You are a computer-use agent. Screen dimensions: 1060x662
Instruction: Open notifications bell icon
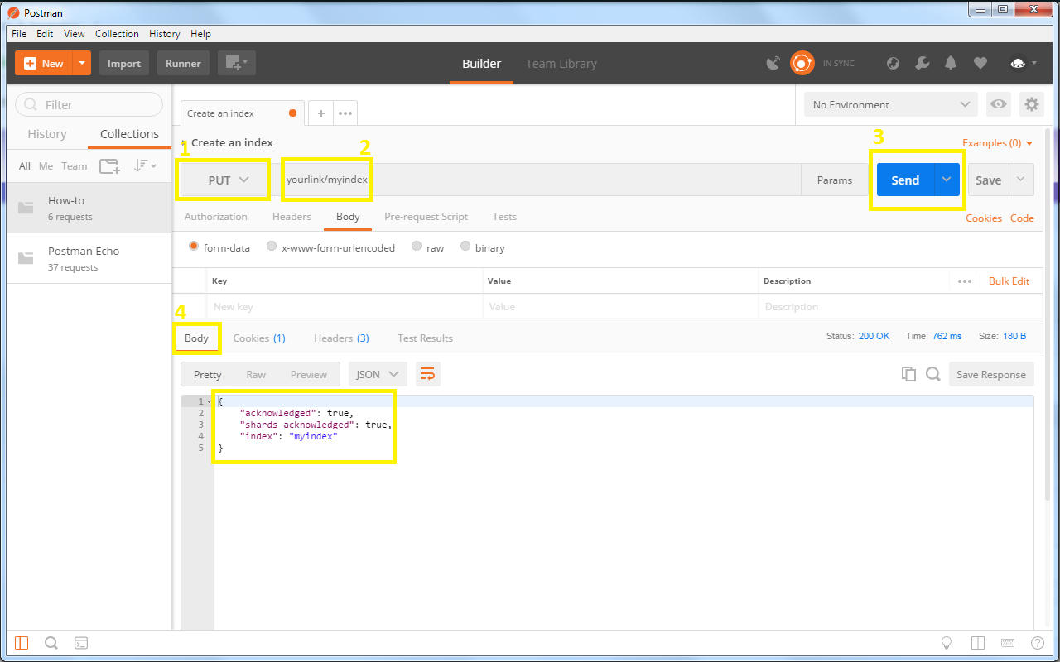point(951,63)
